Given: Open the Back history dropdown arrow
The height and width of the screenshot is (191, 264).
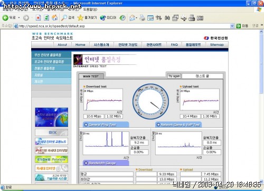Looking at the screenshot, I should click(19, 18).
